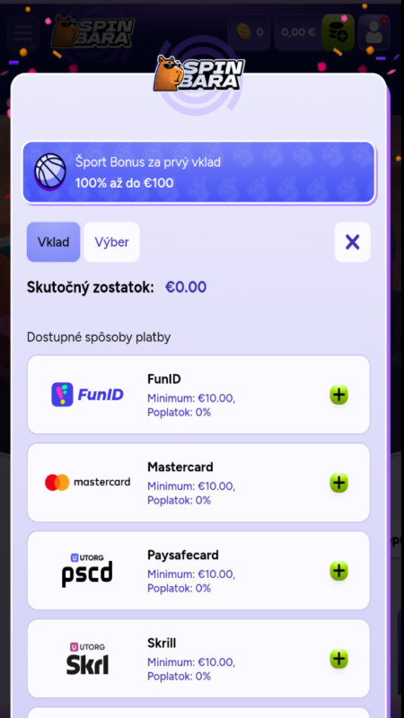Click the basketball bonus icon
The height and width of the screenshot is (718, 404).
[x=50, y=171]
